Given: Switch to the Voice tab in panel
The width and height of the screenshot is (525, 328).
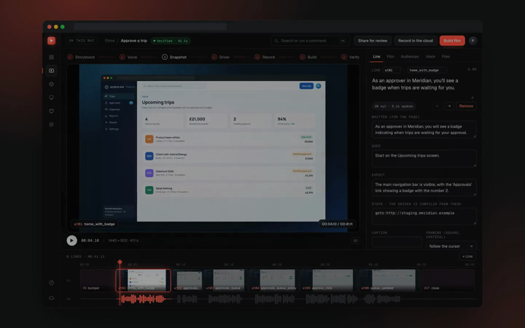Looking at the screenshot, I should click(430, 57).
